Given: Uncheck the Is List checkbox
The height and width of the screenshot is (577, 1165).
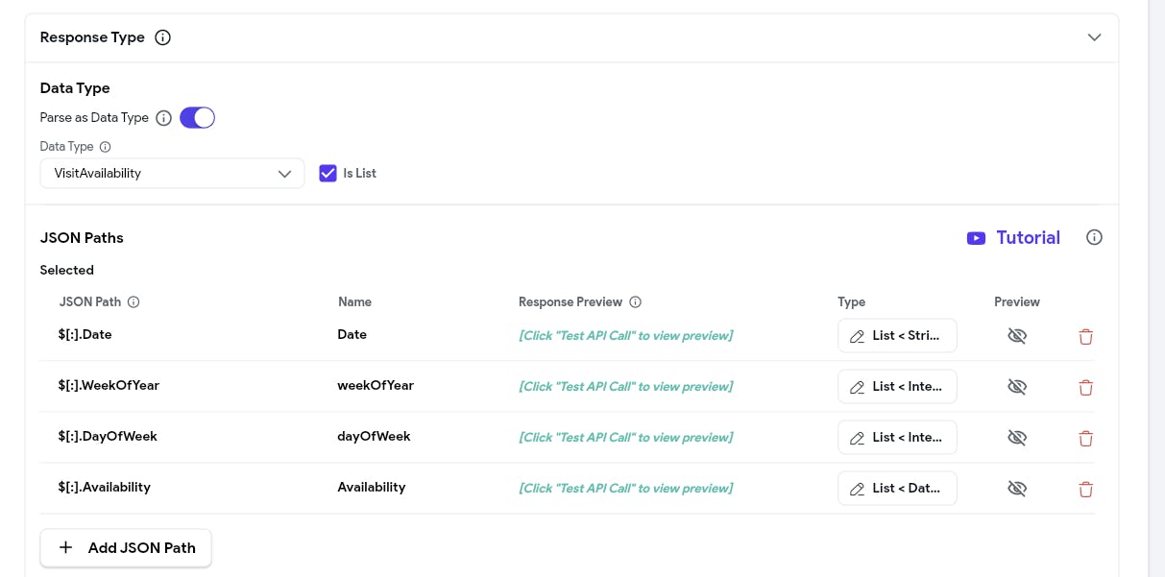Looking at the screenshot, I should [x=328, y=174].
